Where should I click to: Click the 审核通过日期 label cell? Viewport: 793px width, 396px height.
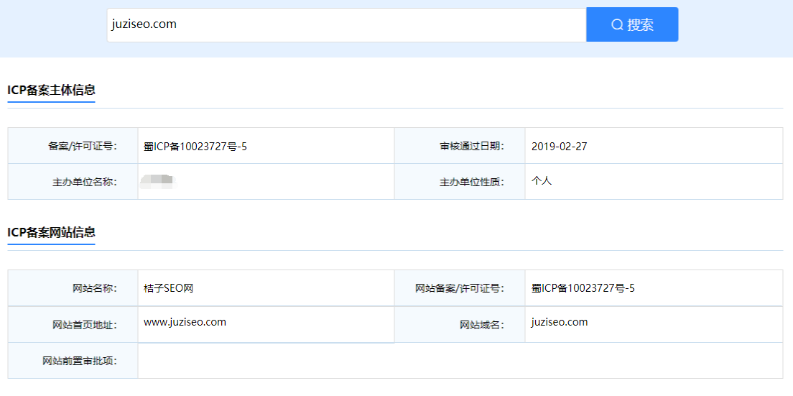pos(471,147)
